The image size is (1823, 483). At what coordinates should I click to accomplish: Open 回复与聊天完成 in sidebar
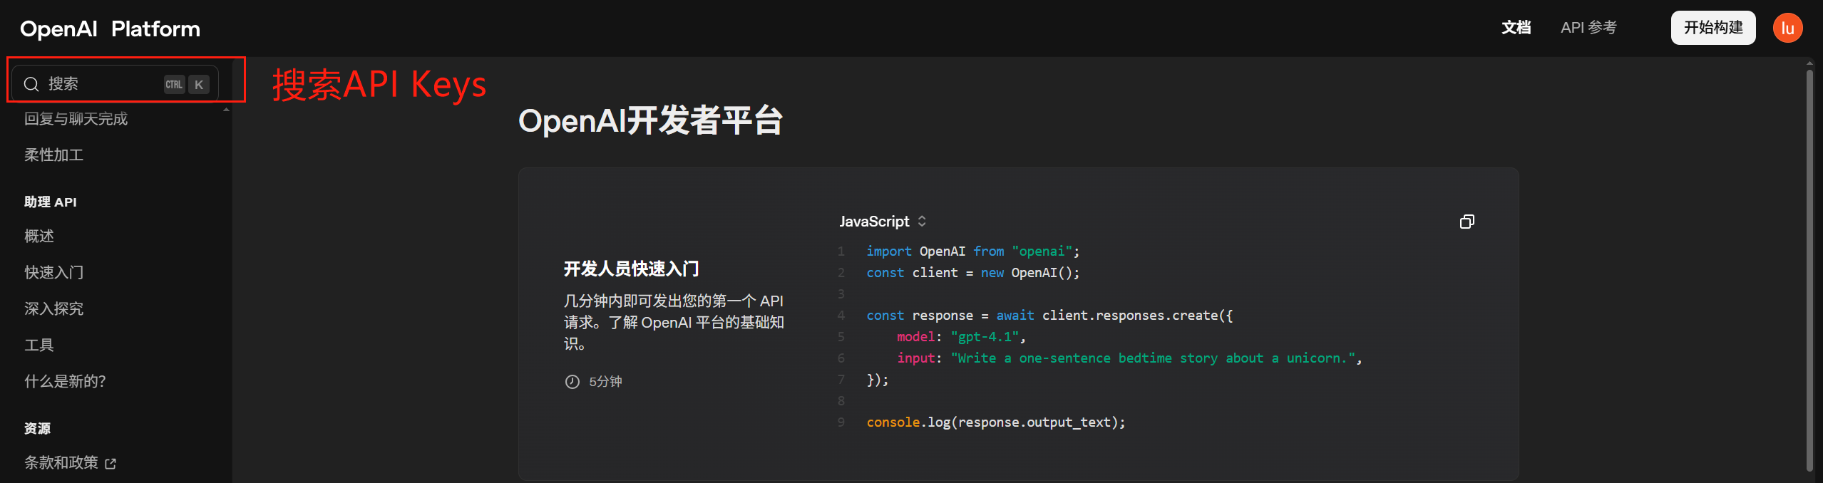click(76, 119)
